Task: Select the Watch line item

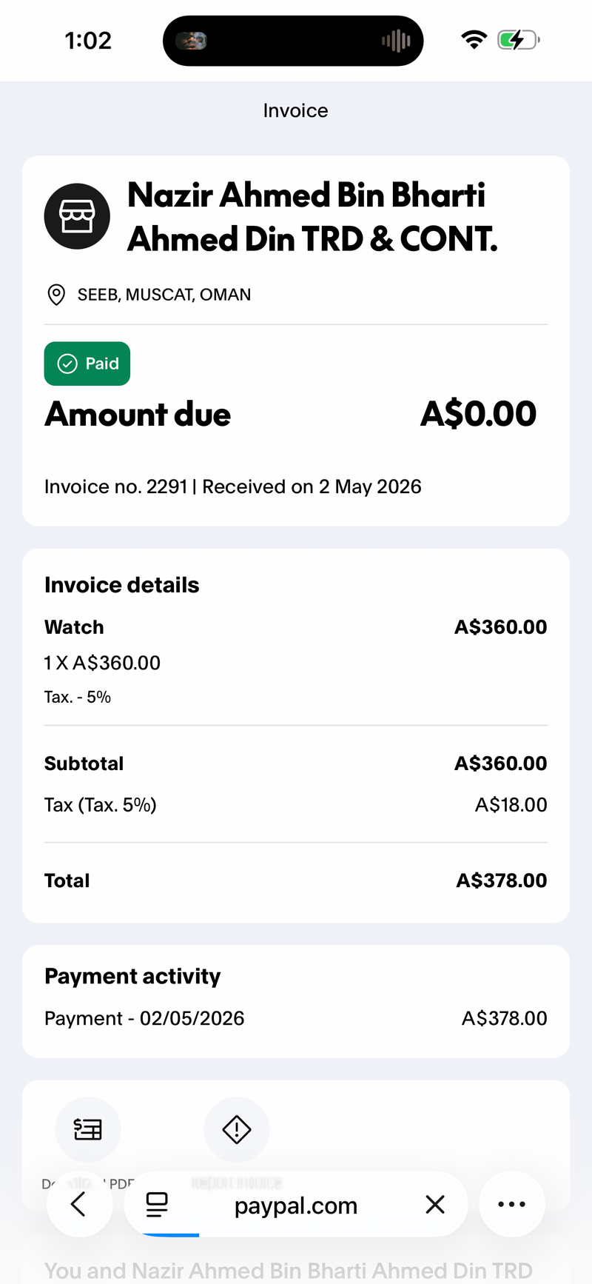Action: (x=296, y=662)
